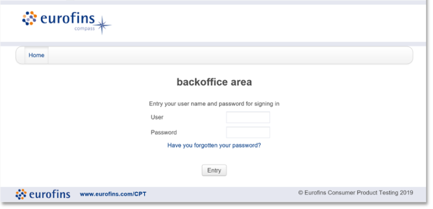
Task: Click the 'Password' field label
Action: click(164, 133)
